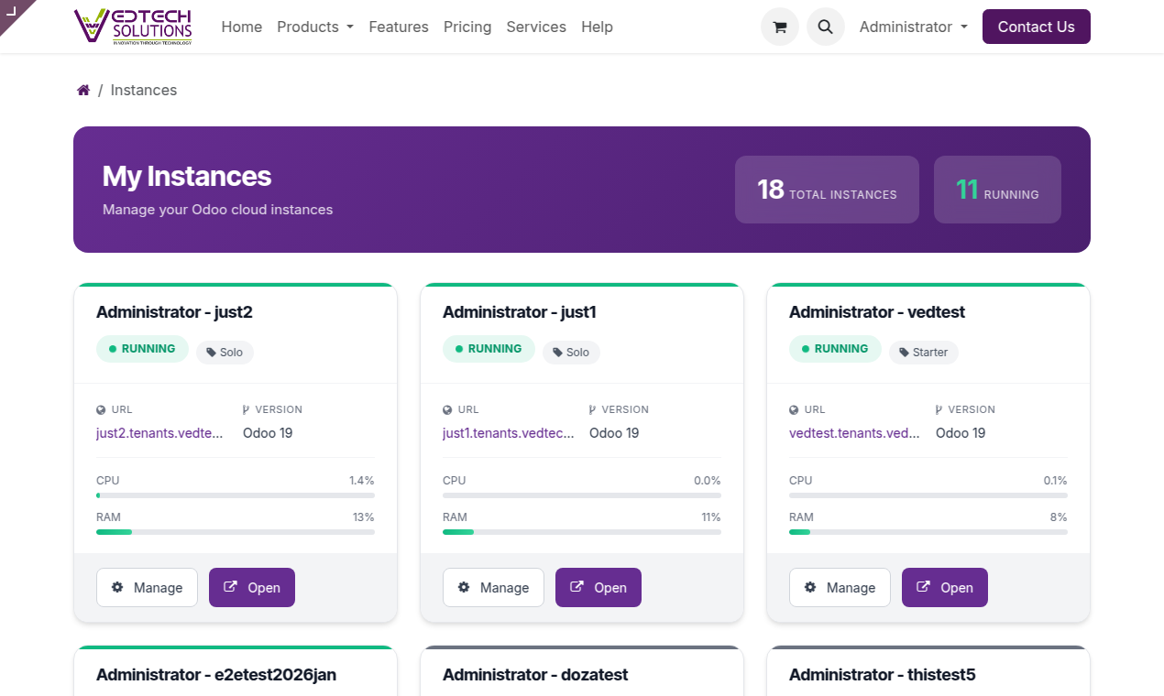Open the Pricing page
Image resolution: width=1164 pixels, height=696 pixels.
[x=467, y=27]
